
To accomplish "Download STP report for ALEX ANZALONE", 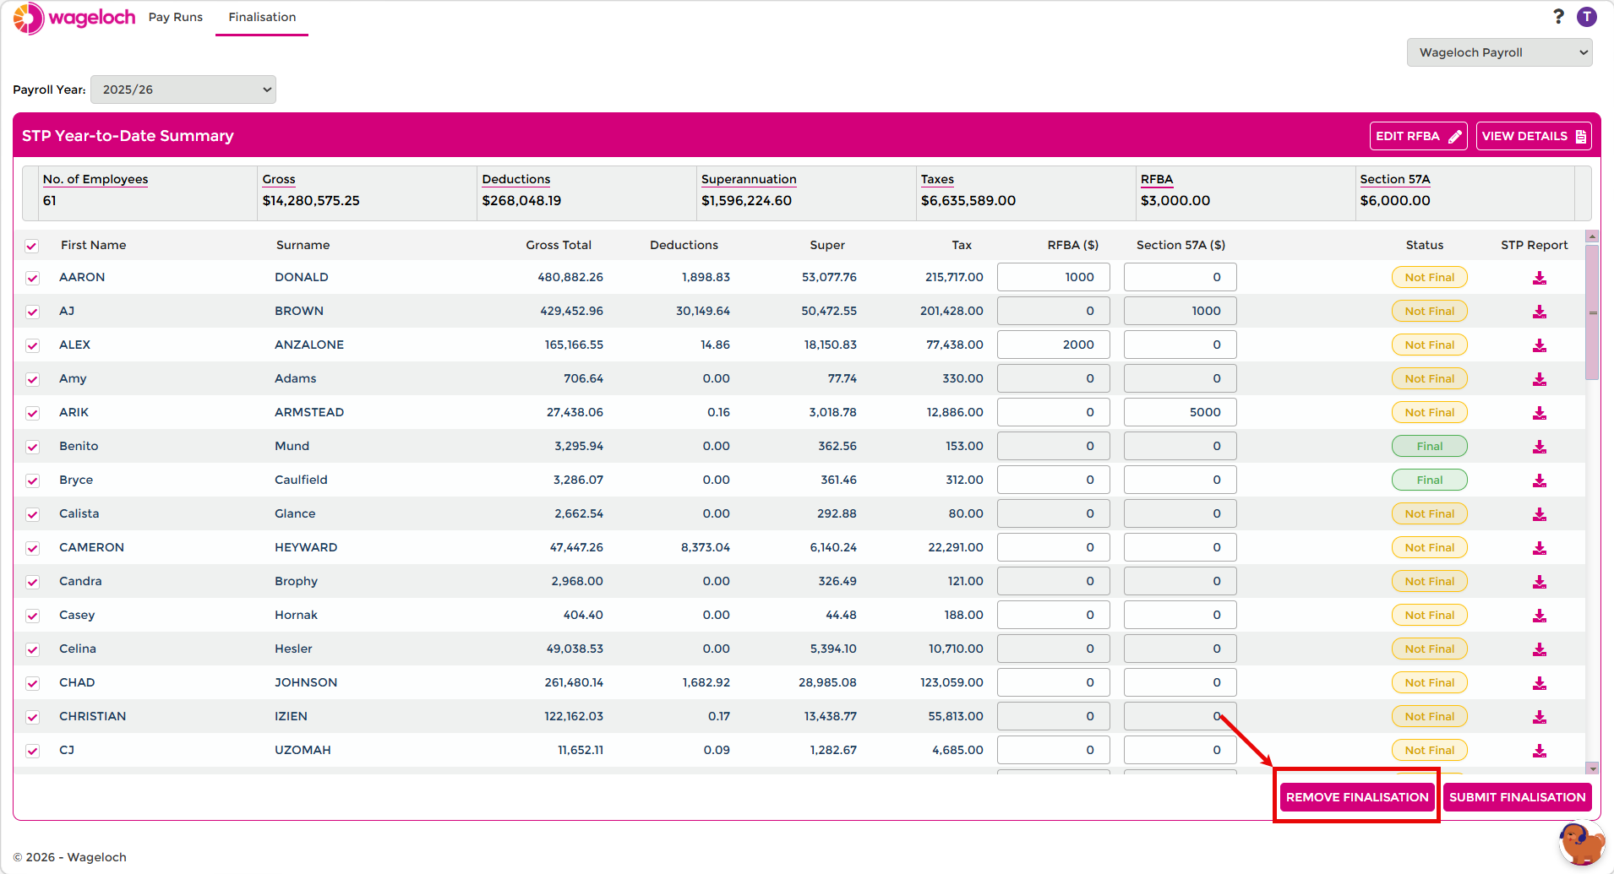I will (1540, 345).
